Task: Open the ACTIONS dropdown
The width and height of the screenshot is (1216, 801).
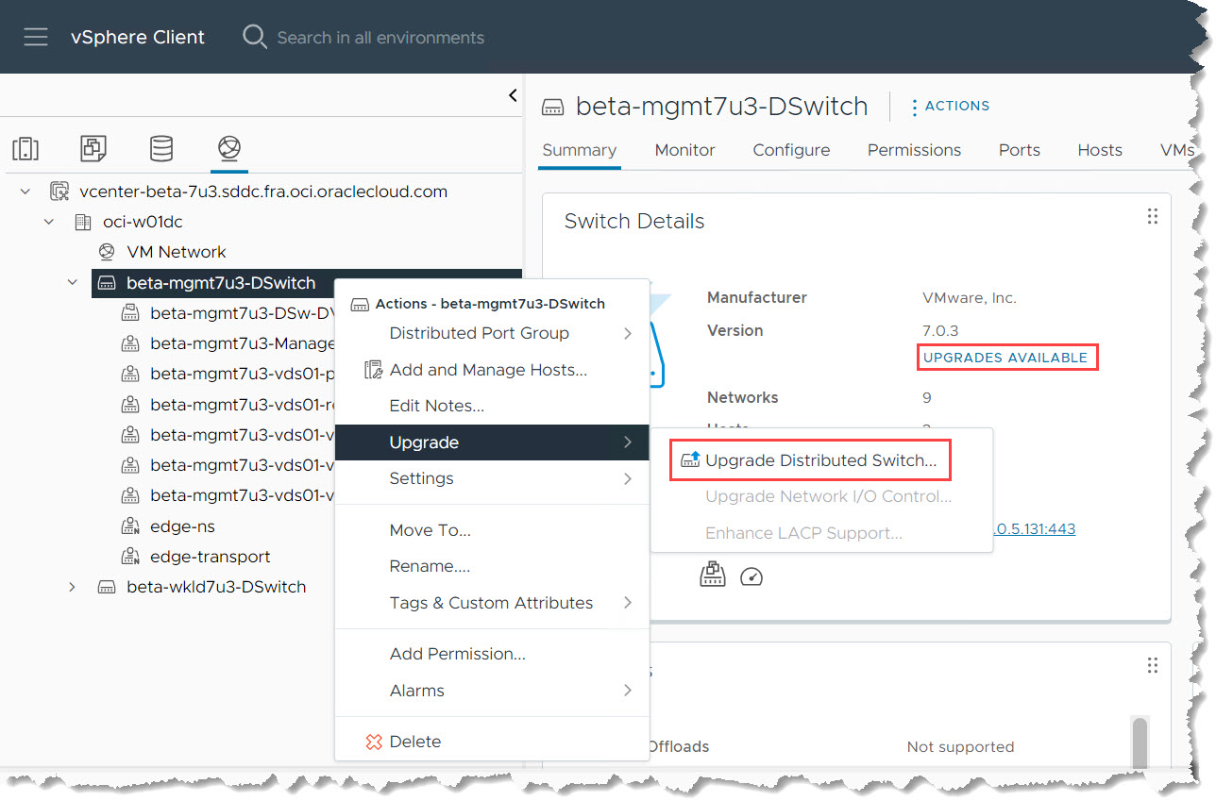Action: tap(950, 107)
